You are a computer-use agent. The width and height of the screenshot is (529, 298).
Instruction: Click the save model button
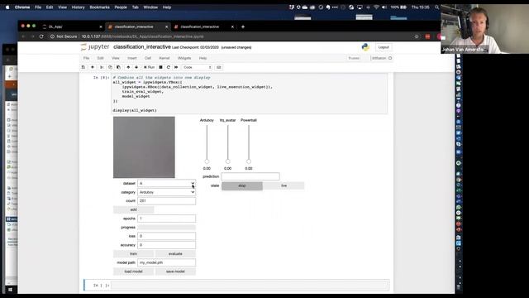pyautogui.click(x=175, y=272)
